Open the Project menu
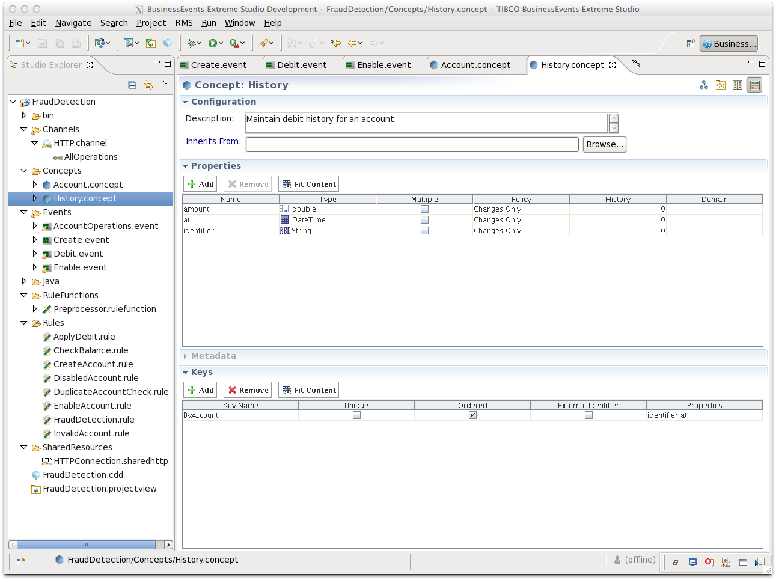Screen dimensions: 776x580 151,23
